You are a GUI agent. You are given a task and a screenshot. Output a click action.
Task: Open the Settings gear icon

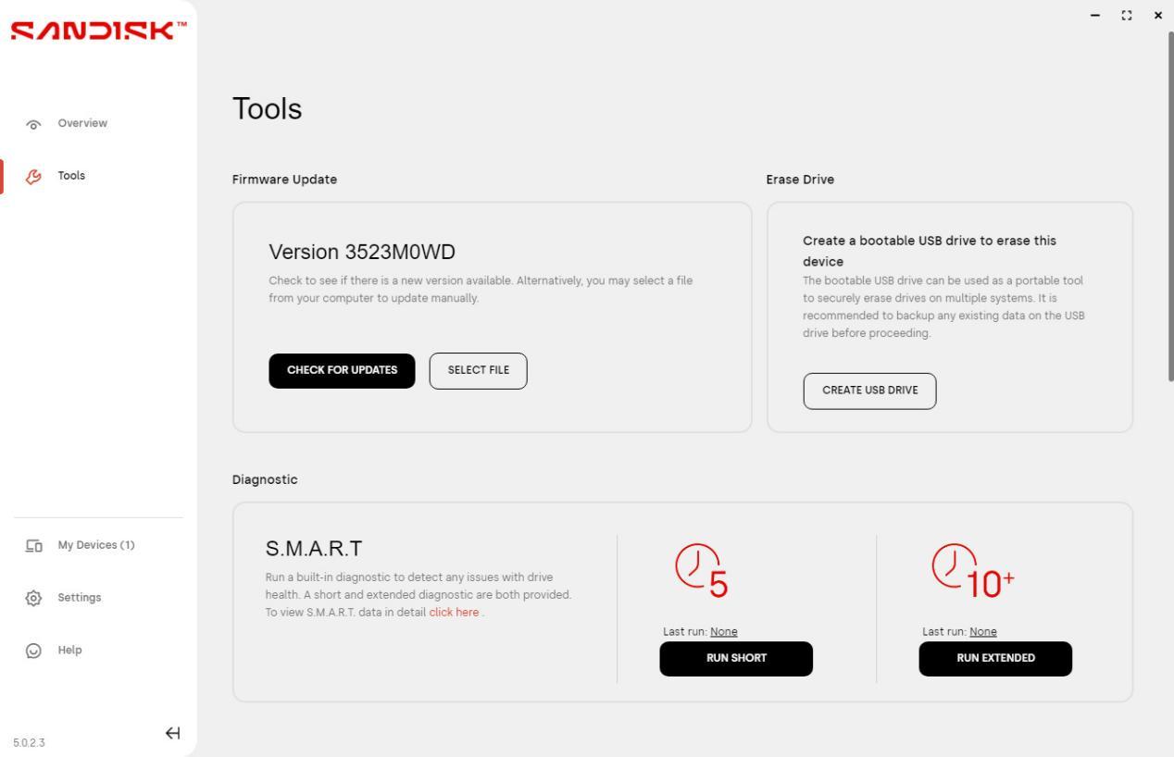(x=33, y=598)
